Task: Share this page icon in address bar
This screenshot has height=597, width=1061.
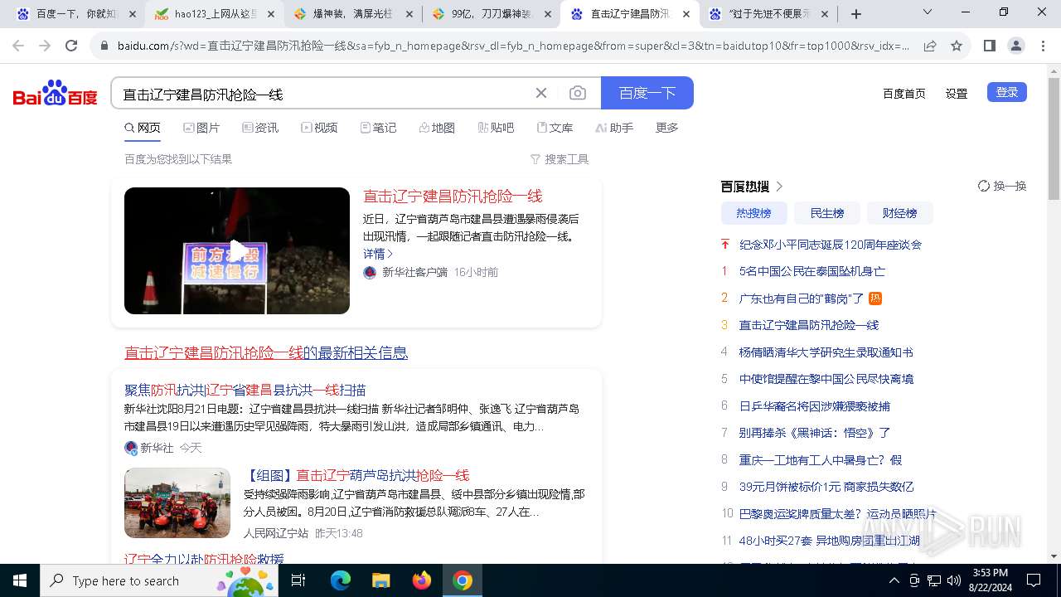Action: tap(930, 46)
